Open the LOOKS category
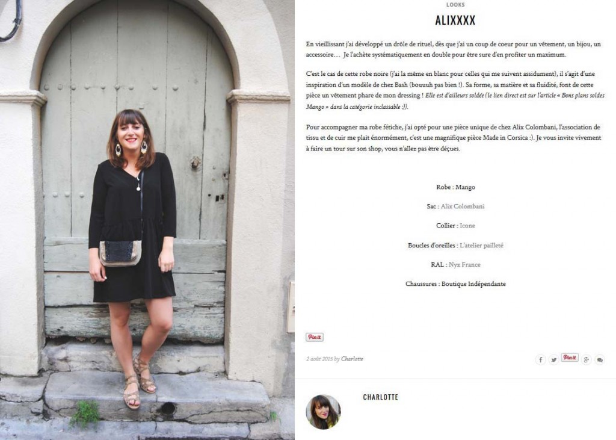 coord(455,5)
